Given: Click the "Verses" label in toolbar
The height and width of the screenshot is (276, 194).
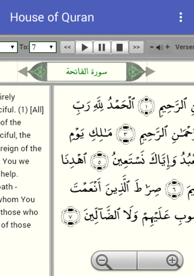Looking at the screenshot, I should click(184, 47).
